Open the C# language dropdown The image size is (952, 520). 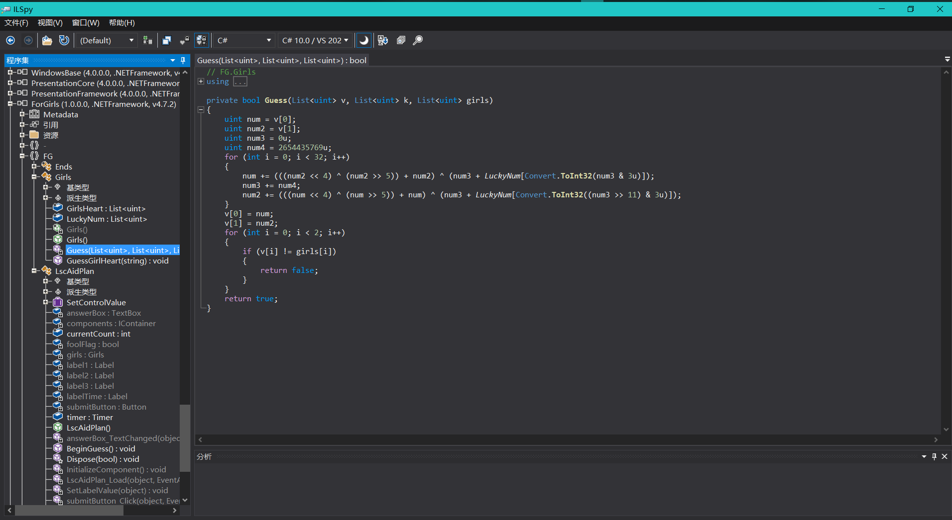[244, 40]
